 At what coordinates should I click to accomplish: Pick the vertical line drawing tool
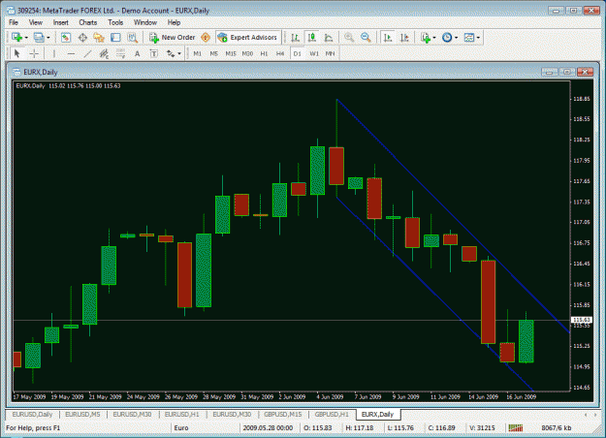(x=54, y=53)
